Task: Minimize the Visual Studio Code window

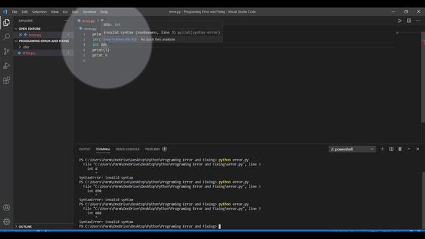Action: (393, 12)
